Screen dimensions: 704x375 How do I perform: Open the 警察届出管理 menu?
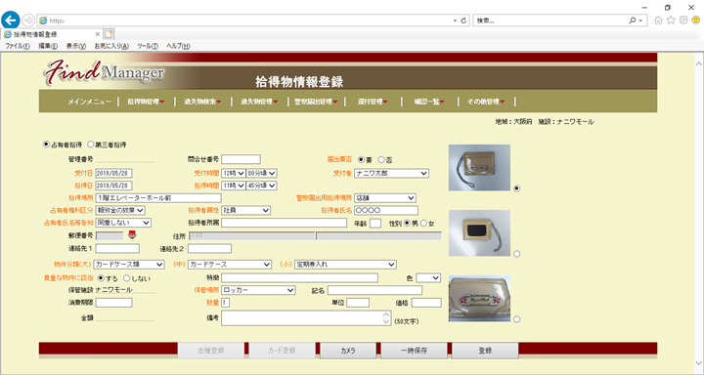pyautogui.click(x=316, y=102)
